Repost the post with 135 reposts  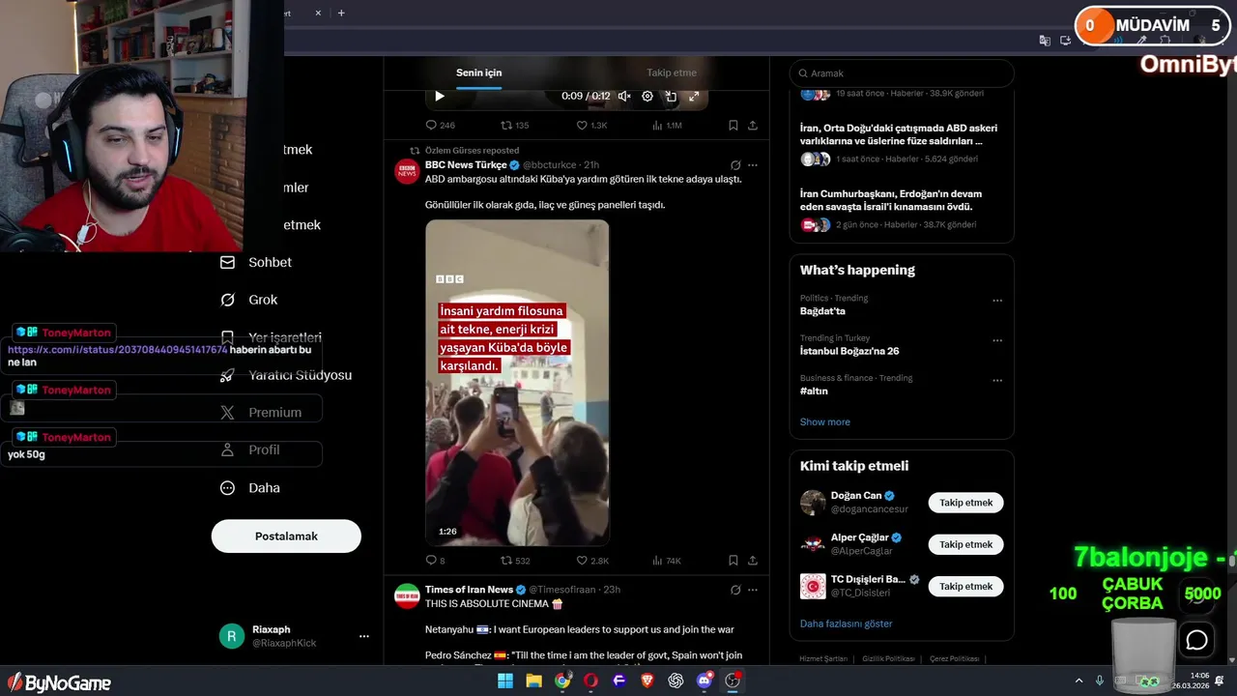(x=514, y=126)
